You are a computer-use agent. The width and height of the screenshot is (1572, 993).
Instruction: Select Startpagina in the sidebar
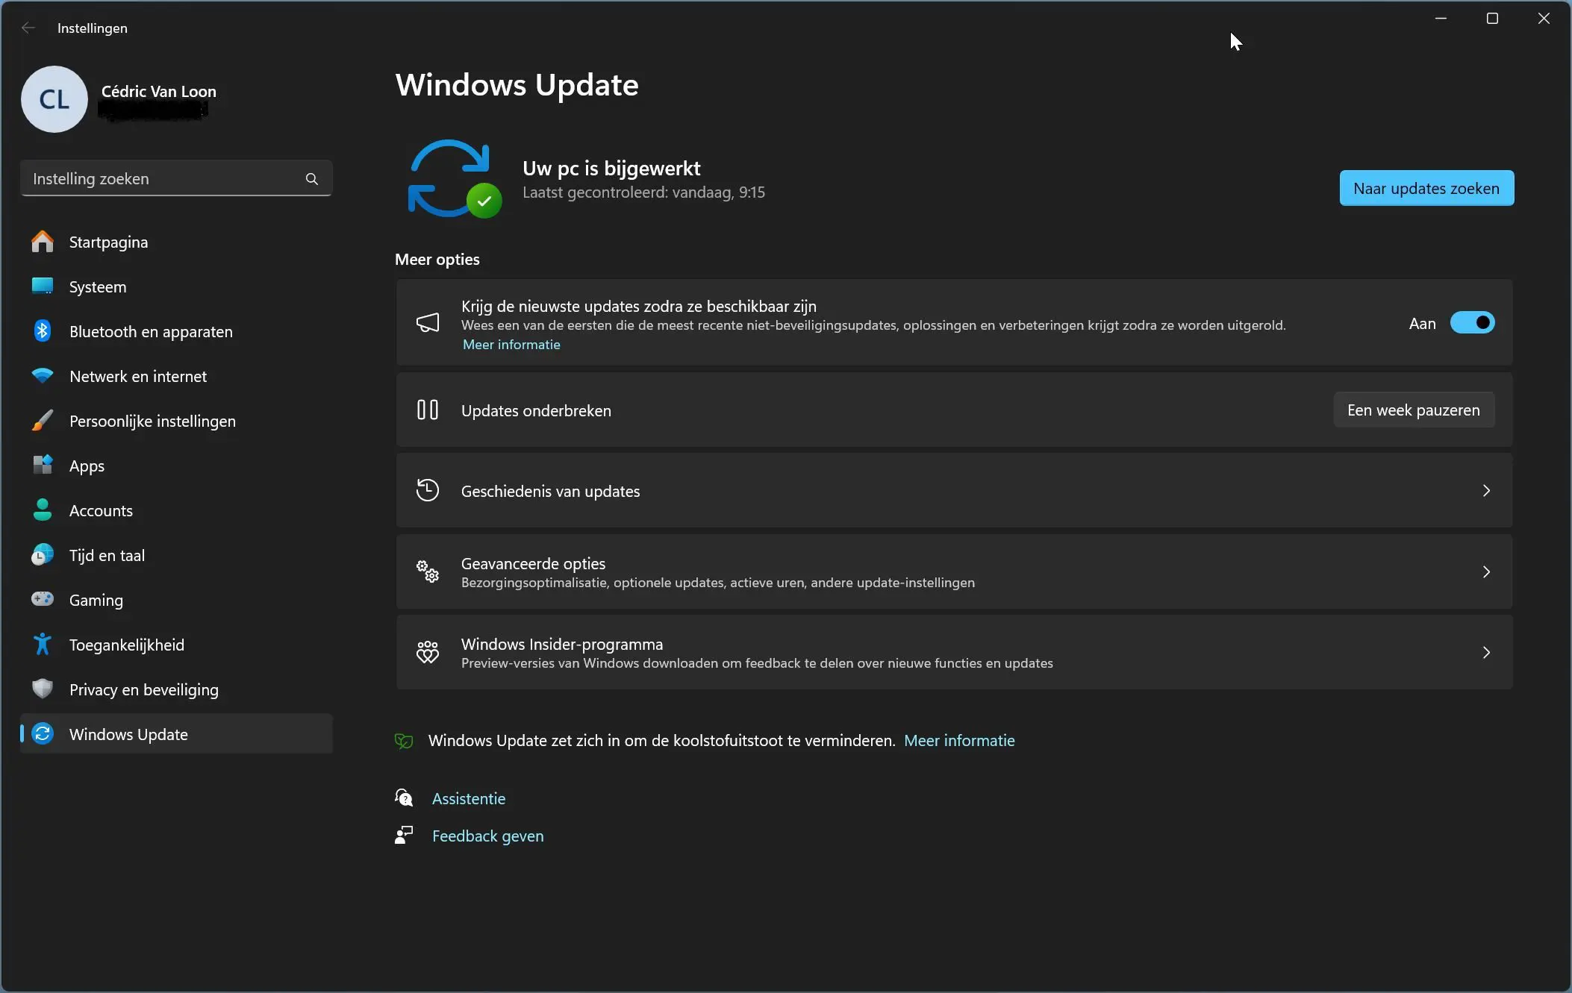tap(108, 241)
